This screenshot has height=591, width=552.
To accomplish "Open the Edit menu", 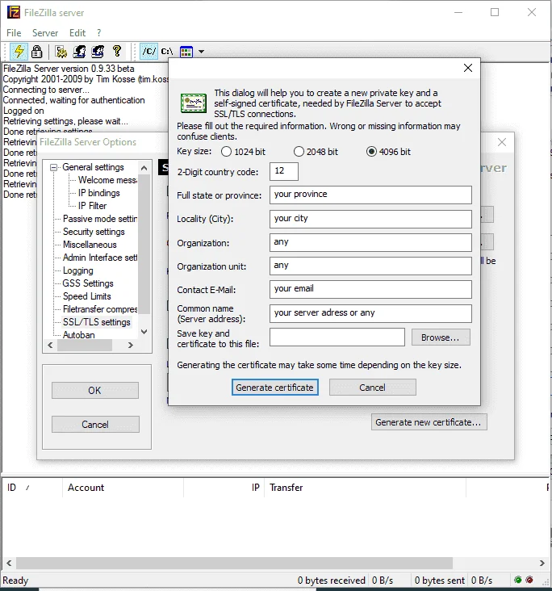I will tap(77, 33).
